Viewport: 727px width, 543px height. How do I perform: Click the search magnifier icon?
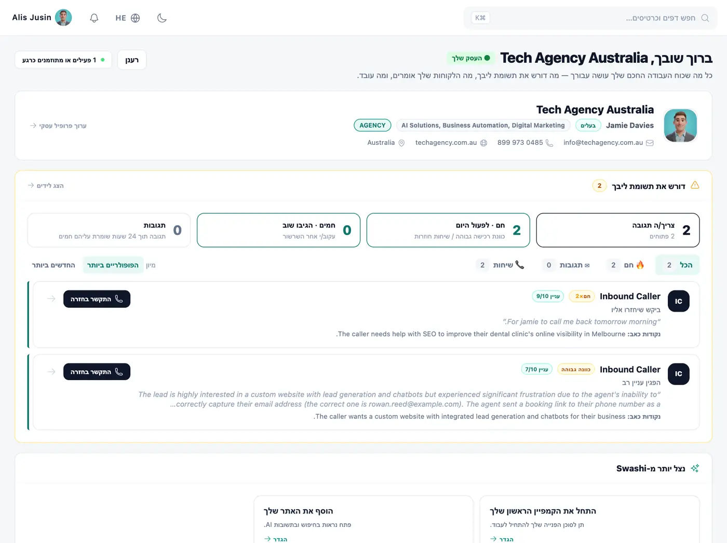705,18
